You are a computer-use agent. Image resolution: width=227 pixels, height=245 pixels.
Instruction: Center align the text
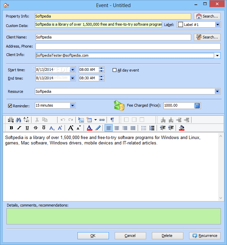117,128
